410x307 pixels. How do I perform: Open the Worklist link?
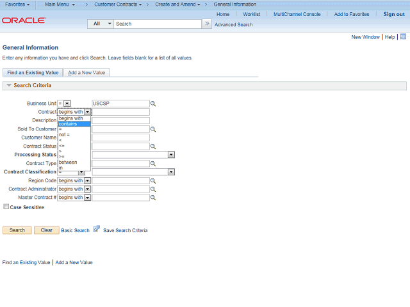[252, 14]
